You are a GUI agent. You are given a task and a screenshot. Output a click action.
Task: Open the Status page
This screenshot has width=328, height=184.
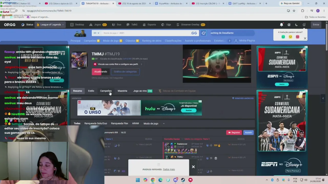coord(27,25)
